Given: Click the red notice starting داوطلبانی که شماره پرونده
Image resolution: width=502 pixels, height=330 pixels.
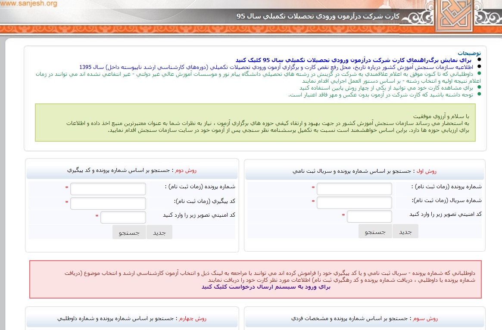Looking at the screenshot, I should pyautogui.click(x=270, y=277).
